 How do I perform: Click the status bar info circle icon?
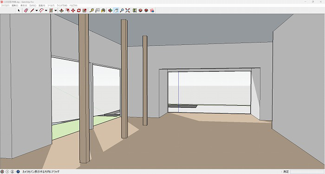(7, 172)
